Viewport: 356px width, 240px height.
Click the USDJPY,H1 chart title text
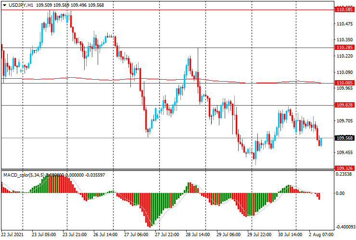click(x=21, y=5)
